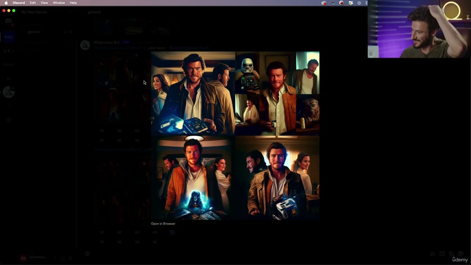Select the MNS server icon
471x265 pixels.
click(x=8, y=37)
